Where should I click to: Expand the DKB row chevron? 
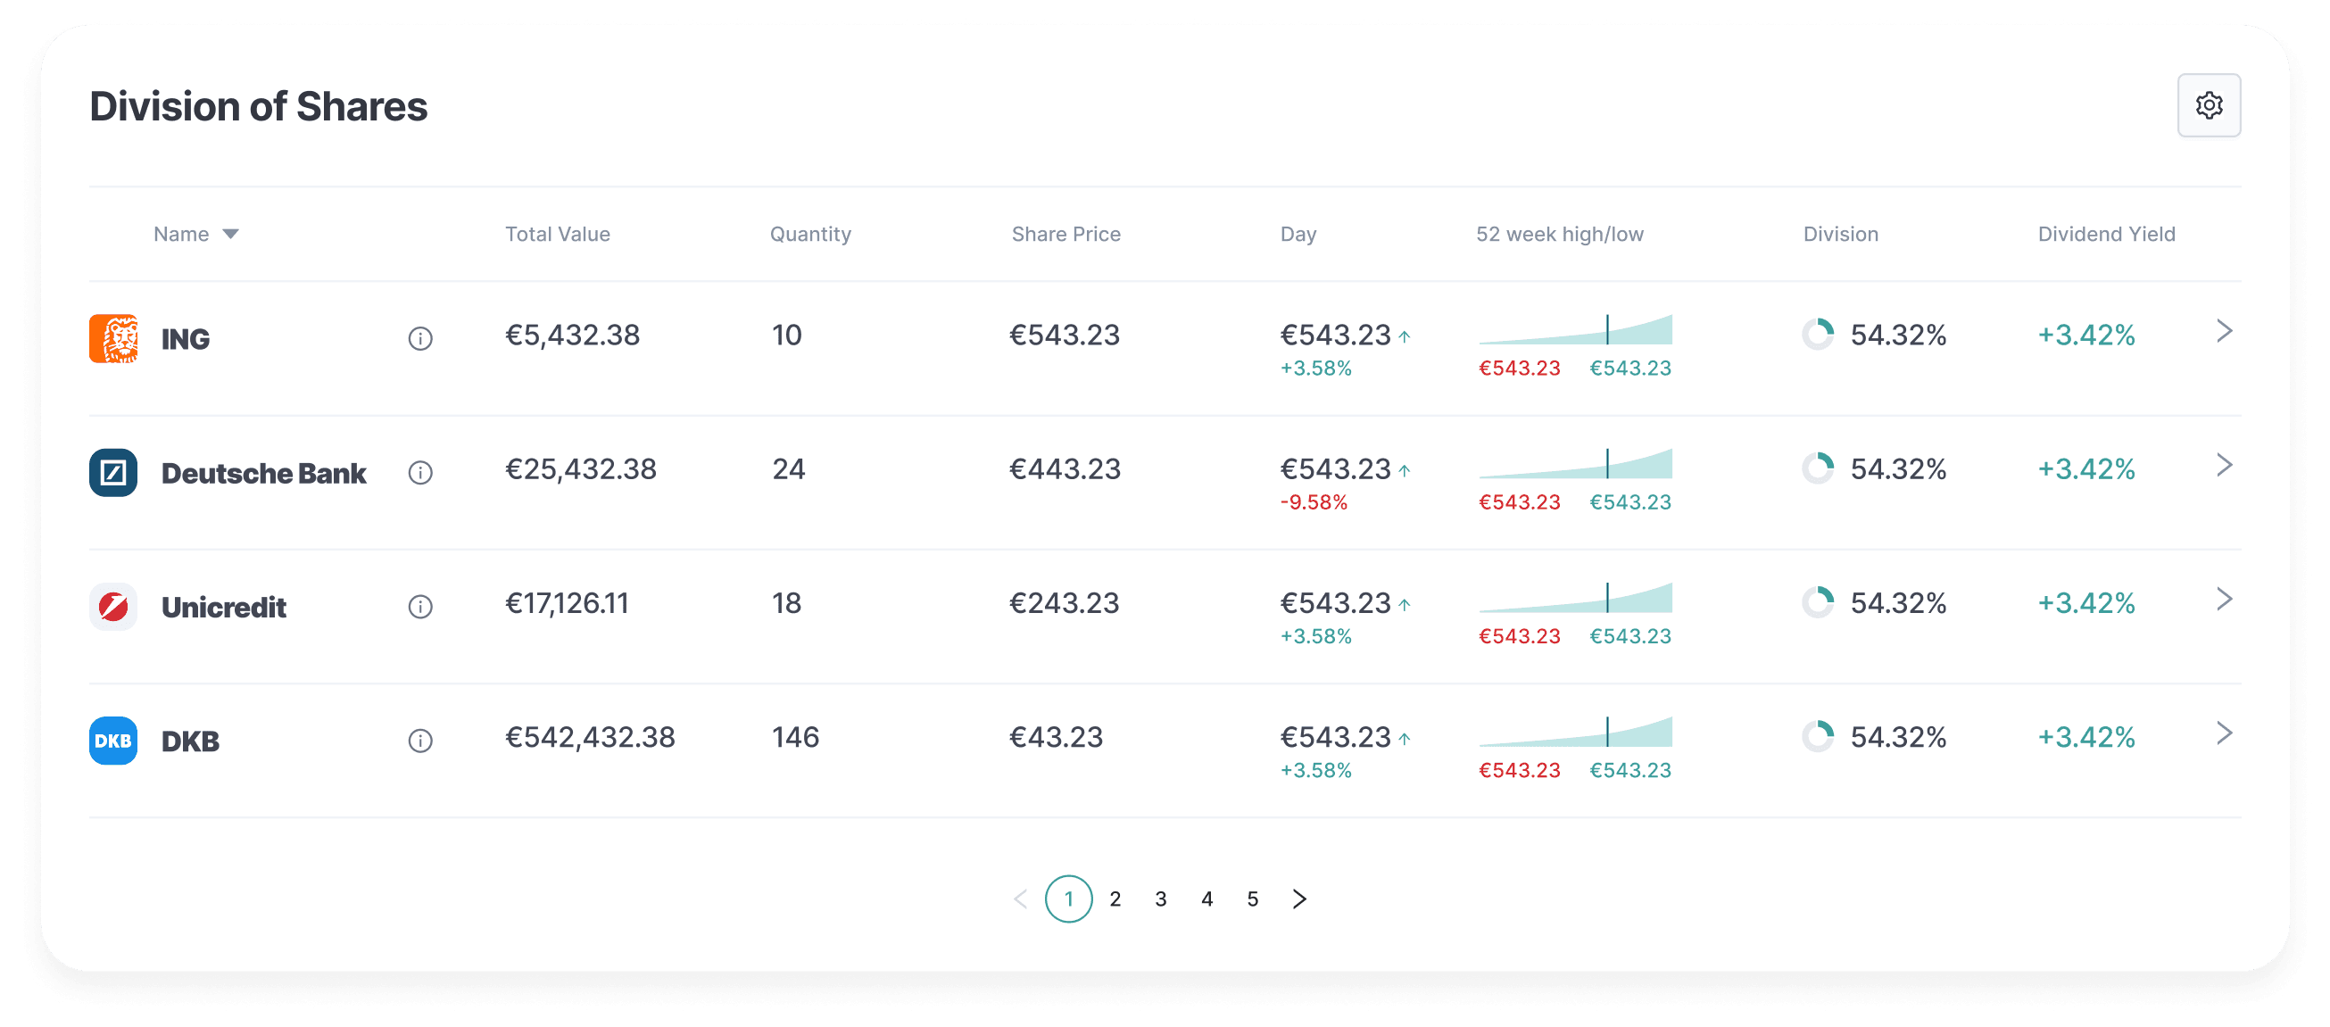(2224, 733)
